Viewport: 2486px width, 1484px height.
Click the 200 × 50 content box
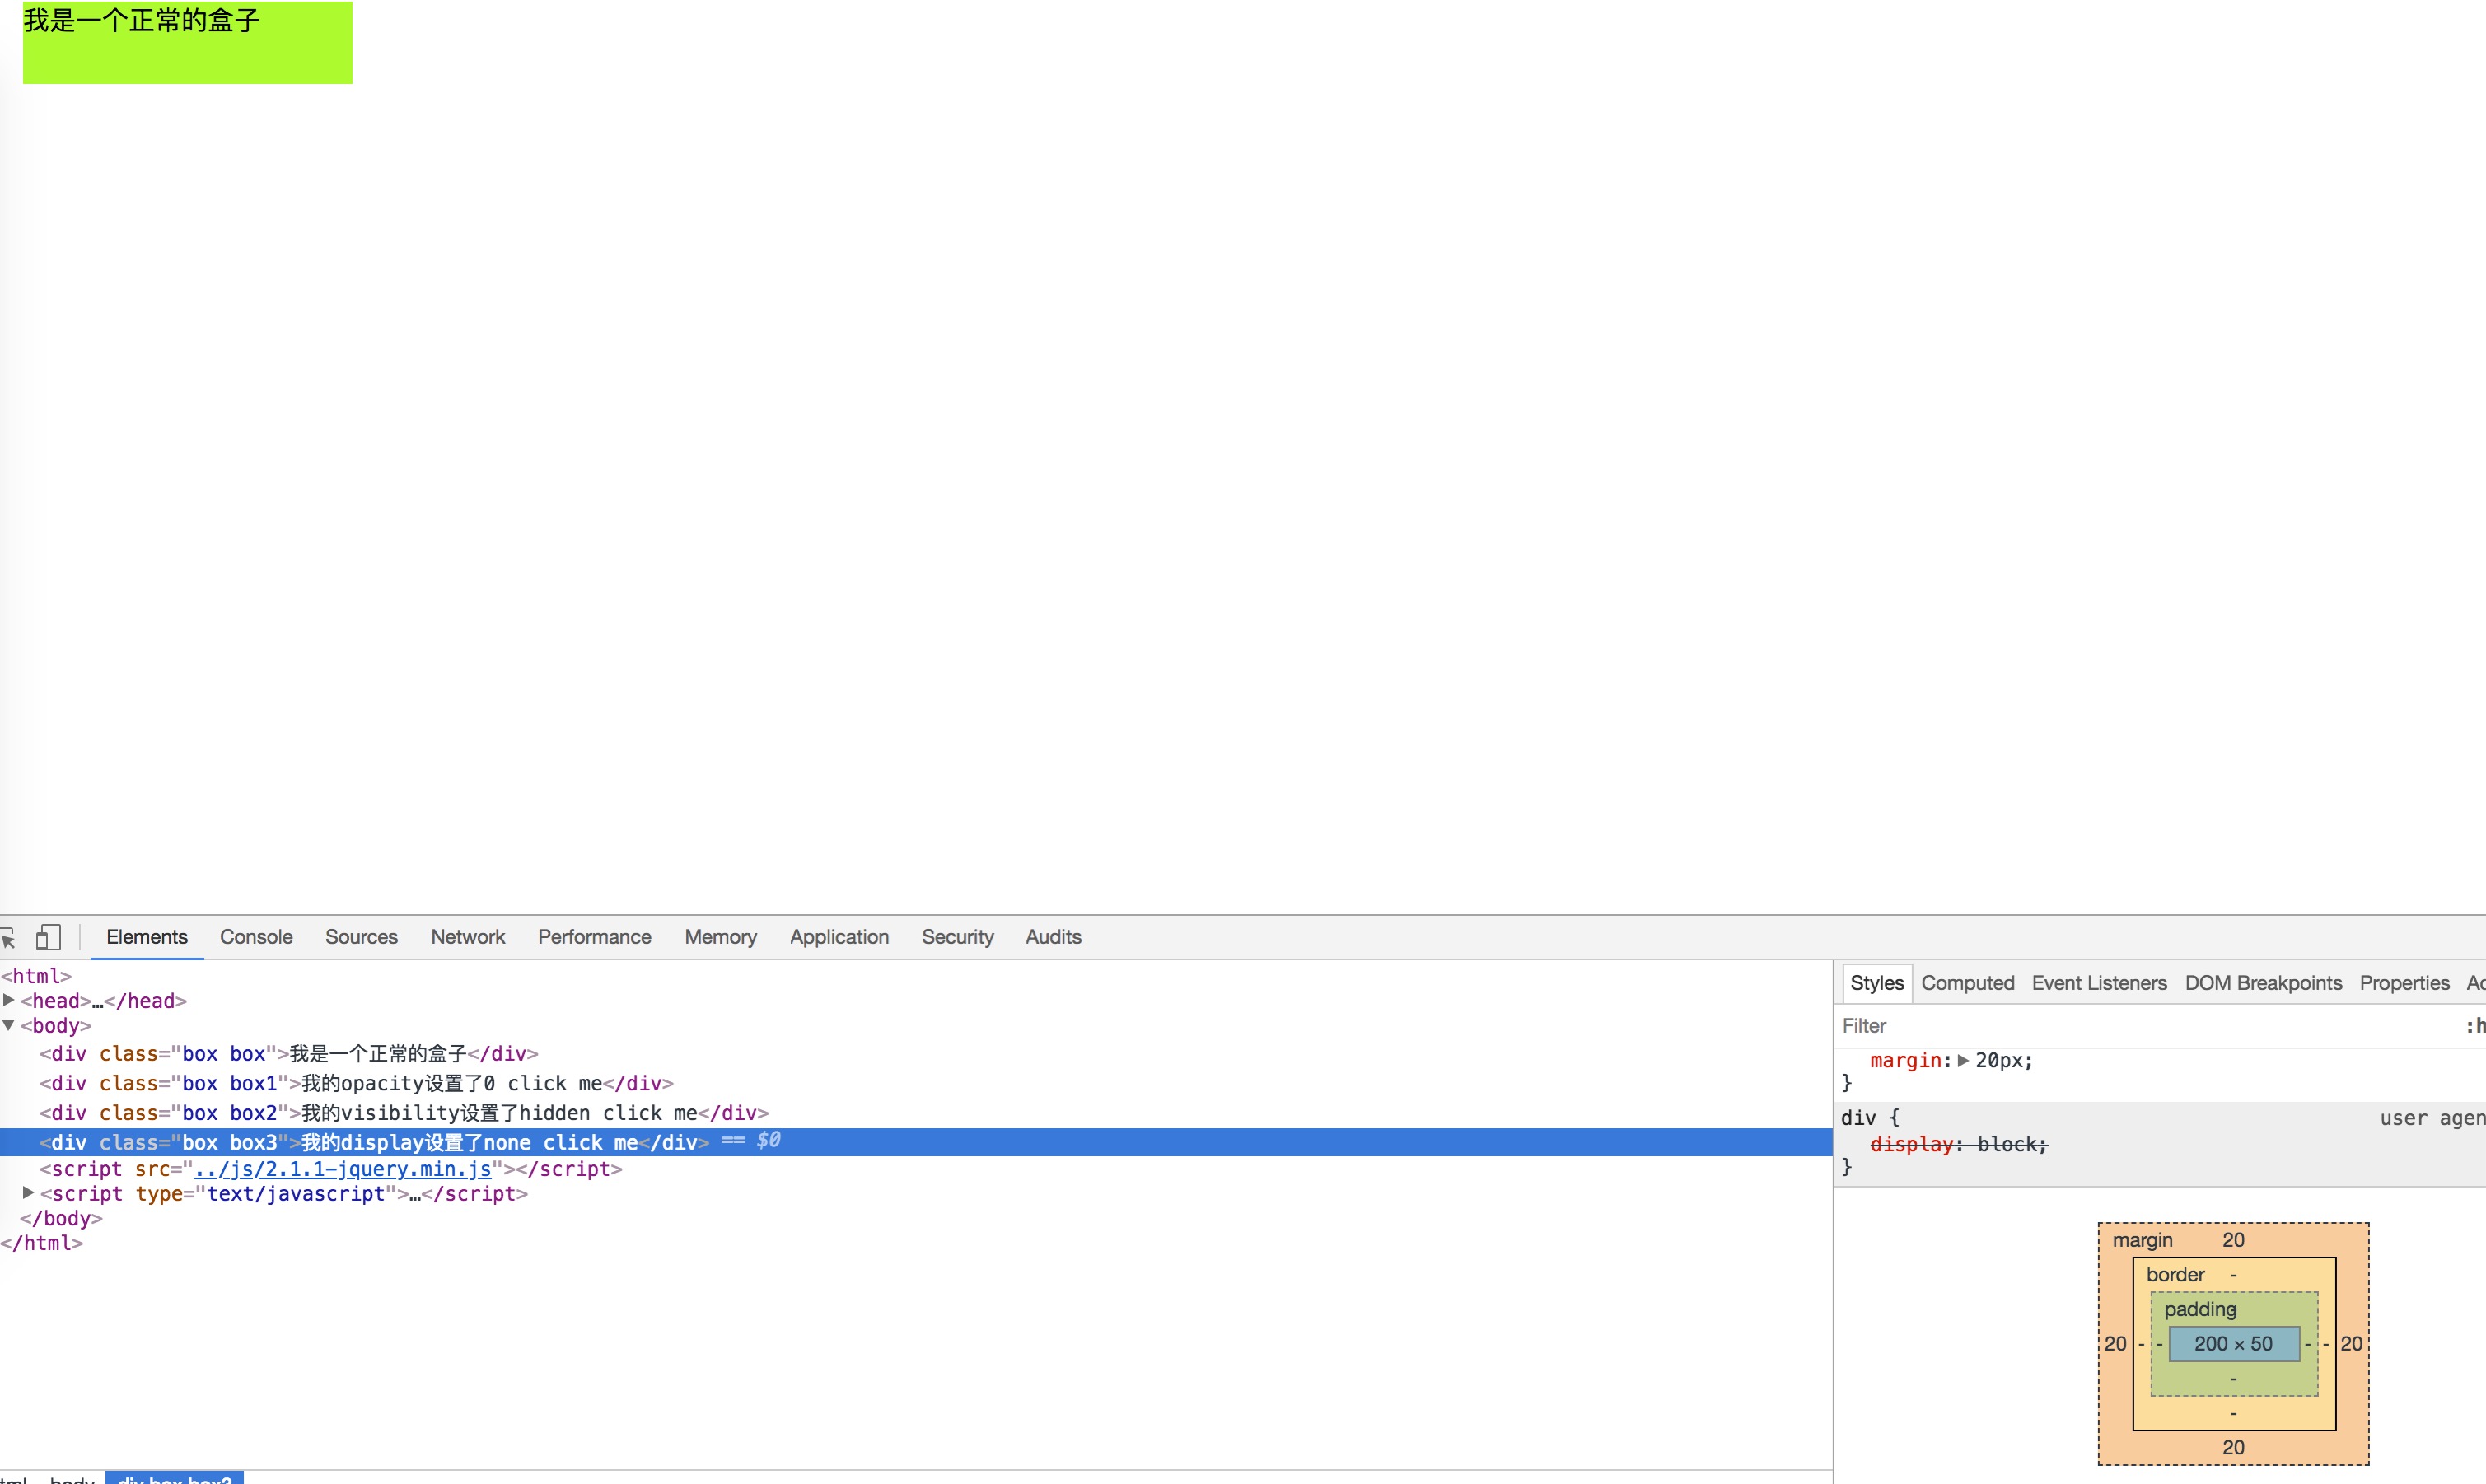click(x=2233, y=1344)
